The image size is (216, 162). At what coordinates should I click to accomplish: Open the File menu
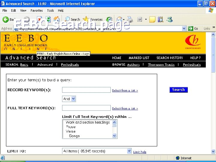pos(5,10)
